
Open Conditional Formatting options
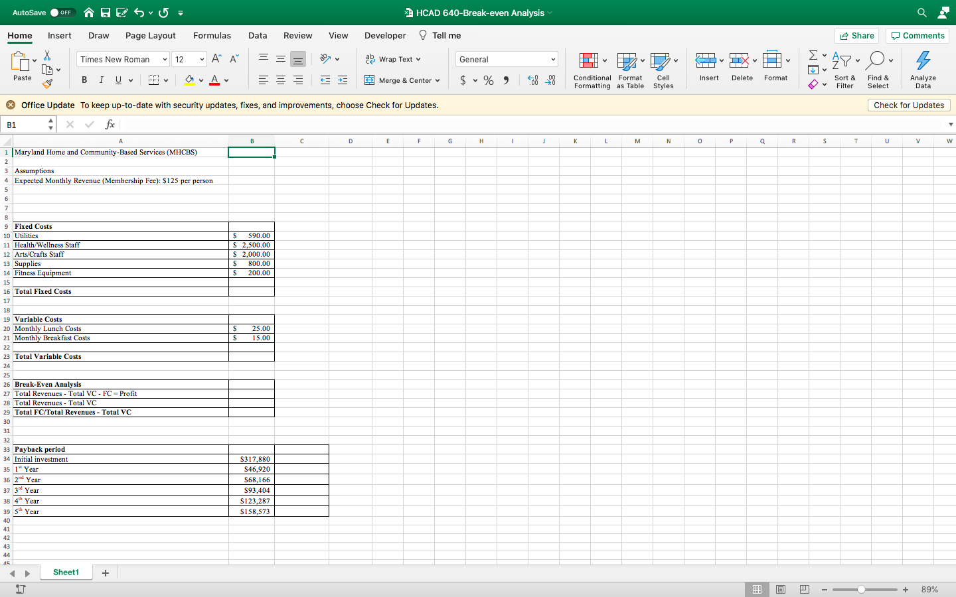click(x=592, y=69)
